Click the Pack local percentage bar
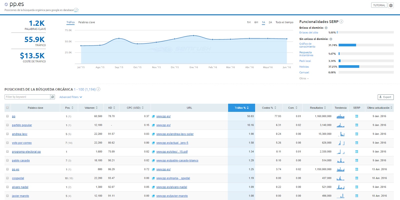The height and width of the screenshot is (200, 400). click(x=366, y=61)
